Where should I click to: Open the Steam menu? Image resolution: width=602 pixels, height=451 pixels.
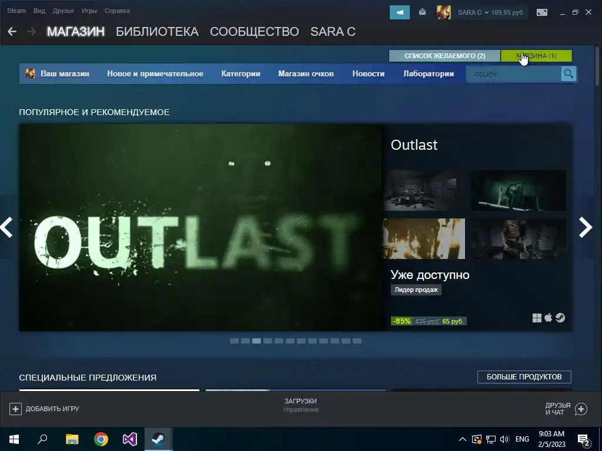16,11
